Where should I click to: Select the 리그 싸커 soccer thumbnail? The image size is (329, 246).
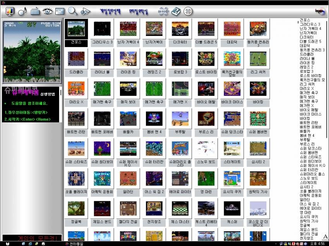coord(258,59)
